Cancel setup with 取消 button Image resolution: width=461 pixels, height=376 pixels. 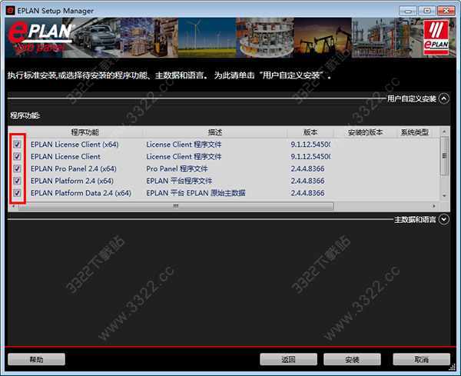[x=421, y=359]
